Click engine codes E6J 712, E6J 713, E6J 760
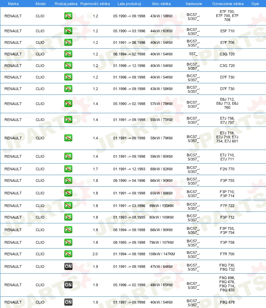 tap(227, 103)
